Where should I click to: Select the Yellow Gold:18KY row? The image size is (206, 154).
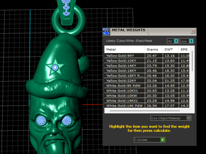tap(147, 71)
